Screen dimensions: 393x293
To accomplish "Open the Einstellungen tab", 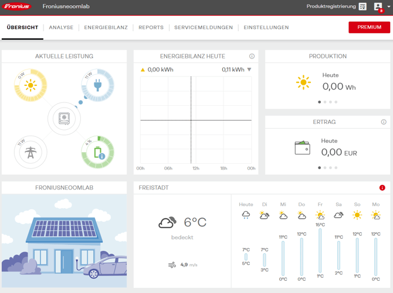I will [x=266, y=27].
